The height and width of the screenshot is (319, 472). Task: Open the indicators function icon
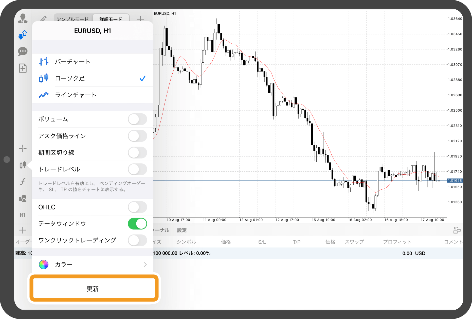(23, 182)
